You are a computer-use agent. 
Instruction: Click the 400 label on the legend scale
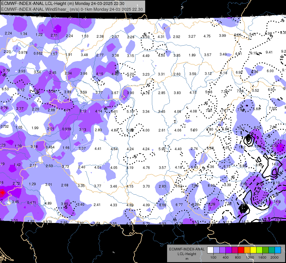pyautogui.click(x=226, y=257)
